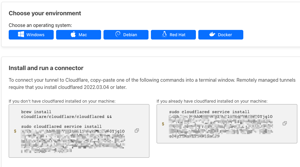Click the Red Hat penguin icon
The image size is (300, 167).
[x=164, y=34]
